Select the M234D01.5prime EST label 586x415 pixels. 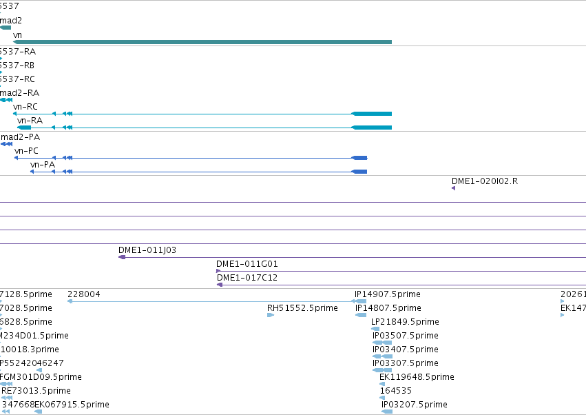point(34,336)
